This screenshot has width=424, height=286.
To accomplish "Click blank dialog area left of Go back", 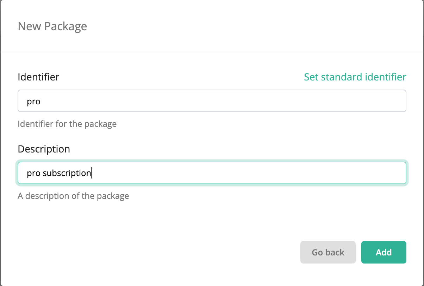I will pos(158,252).
